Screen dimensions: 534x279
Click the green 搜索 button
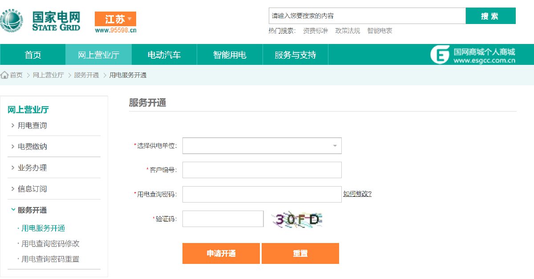coord(490,16)
